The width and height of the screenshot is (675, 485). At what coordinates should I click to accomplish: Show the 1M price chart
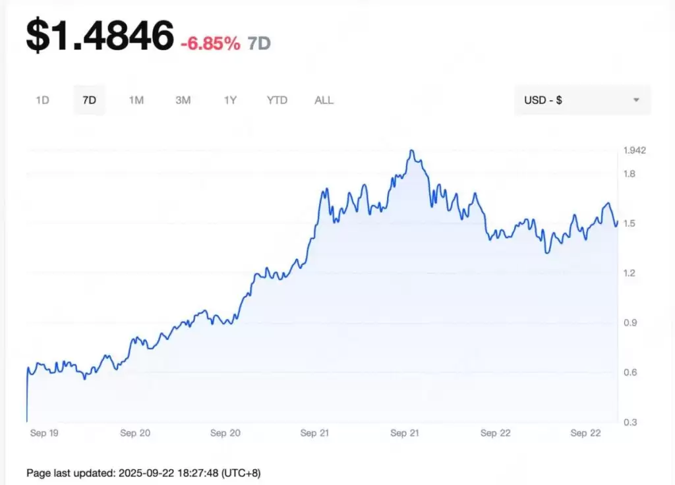[x=136, y=100]
